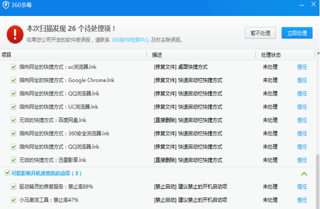Collapse the startup items group with green chevron

click(x=303, y=173)
